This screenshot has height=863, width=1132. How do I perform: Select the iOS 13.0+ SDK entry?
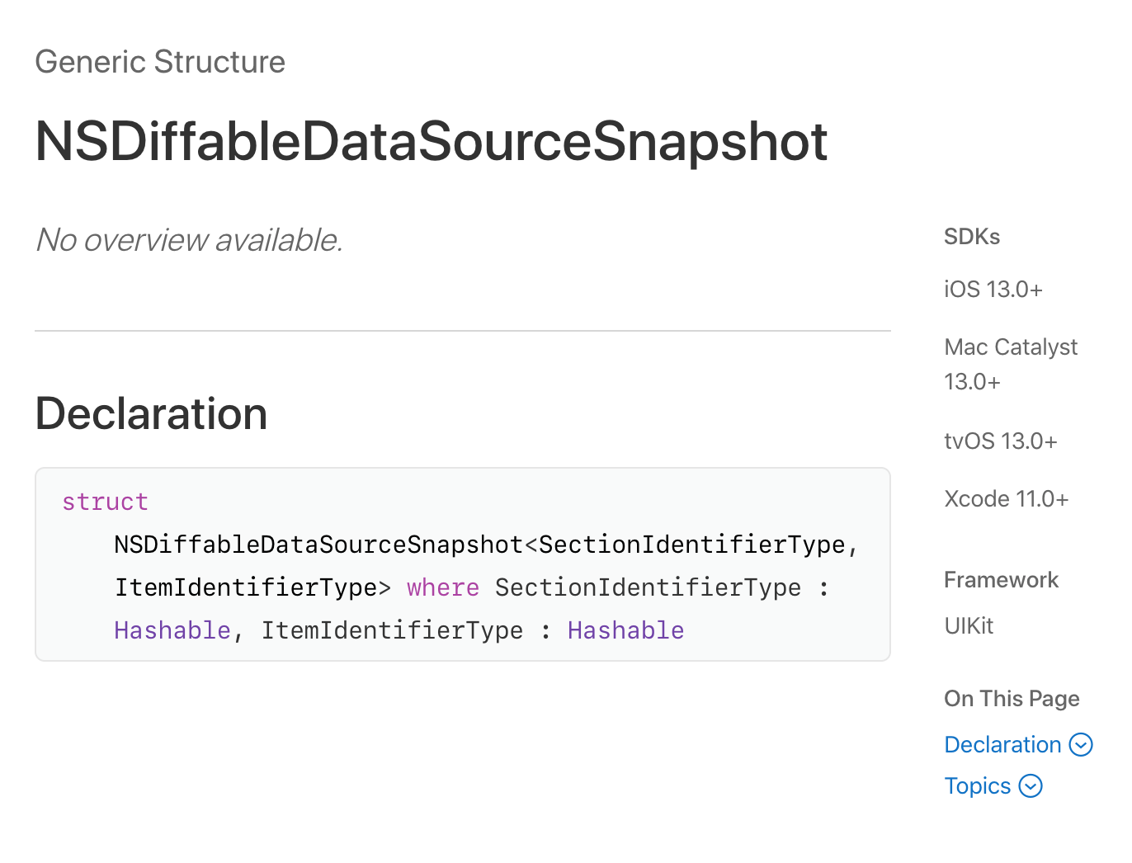tap(993, 290)
